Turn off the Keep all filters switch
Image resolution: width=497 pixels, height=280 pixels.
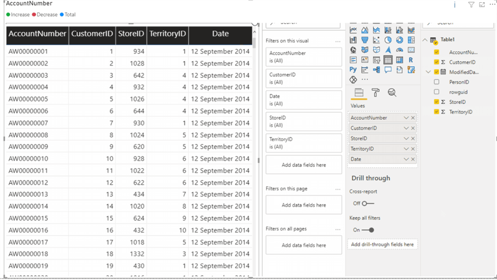click(368, 230)
